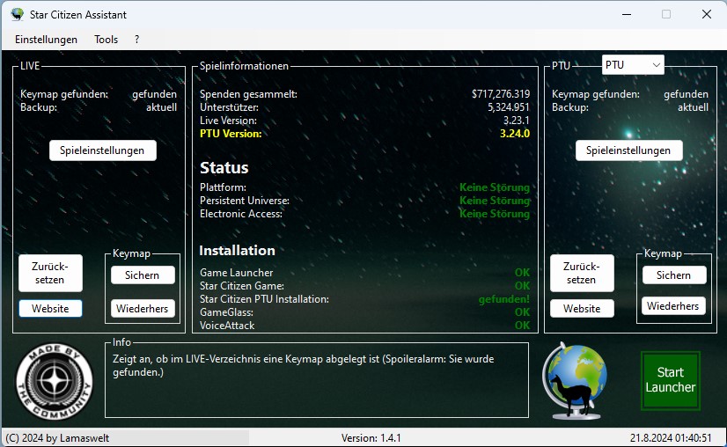
Task: Open Spieleinstellungen in the LIVE panel
Action: tap(102, 150)
